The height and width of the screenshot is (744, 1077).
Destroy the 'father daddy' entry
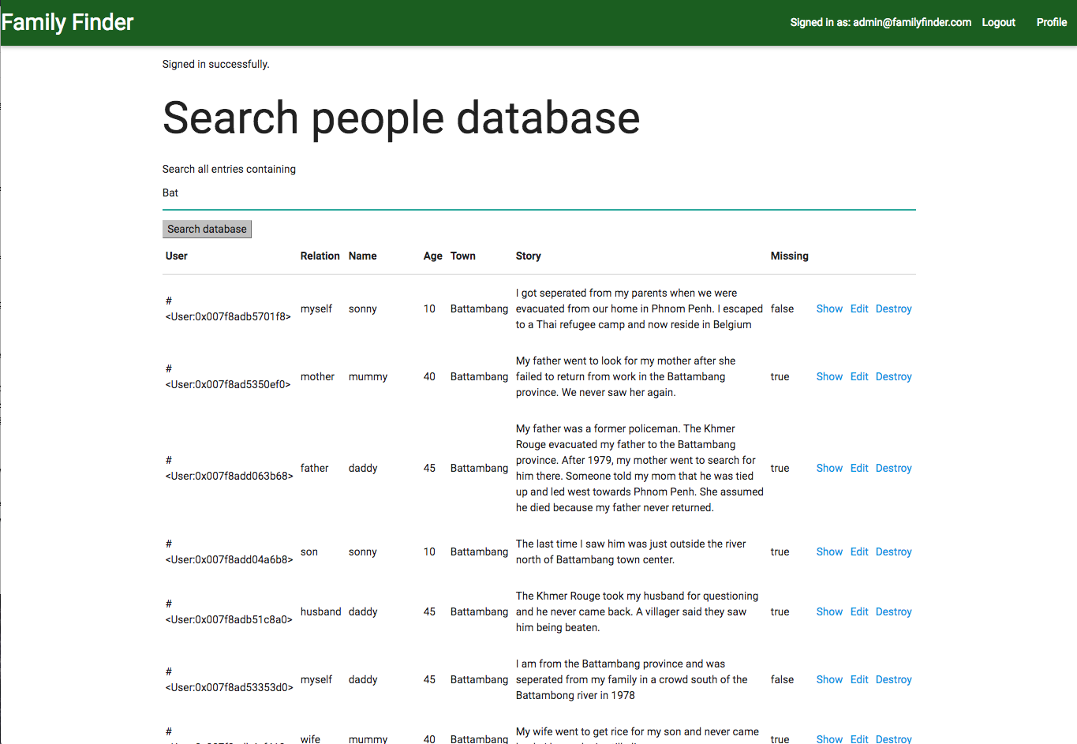coord(893,468)
